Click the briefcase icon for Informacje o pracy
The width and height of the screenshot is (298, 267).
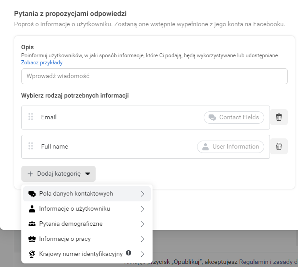[x=32, y=239]
